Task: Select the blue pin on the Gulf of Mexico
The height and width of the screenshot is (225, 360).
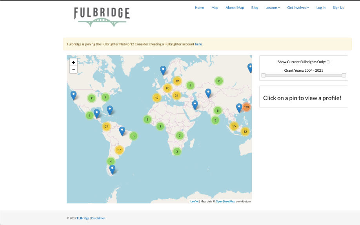Action: (x=96, y=113)
